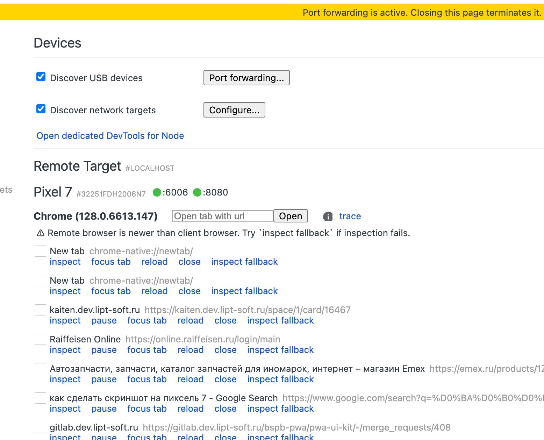The image size is (544, 440).
Task: Reload the Raiffeisen Online page
Action: [191, 350]
